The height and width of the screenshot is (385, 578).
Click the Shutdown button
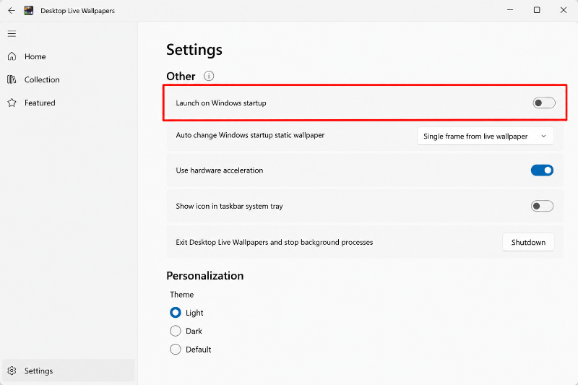coord(528,242)
